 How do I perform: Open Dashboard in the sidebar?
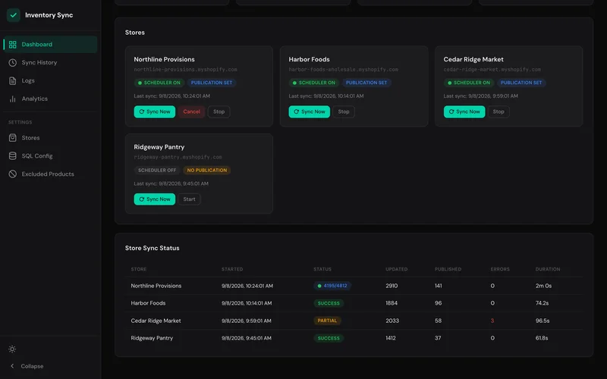point(50,45)
